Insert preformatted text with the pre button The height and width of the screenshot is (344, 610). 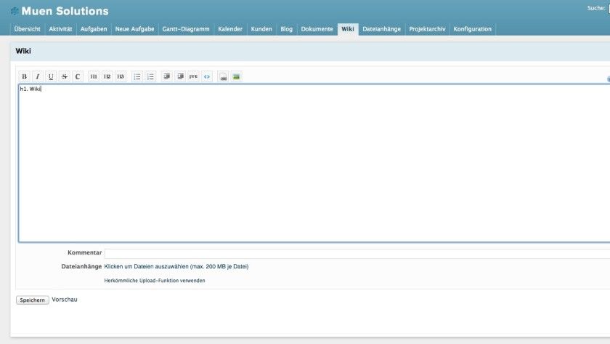click(x=193, y=76)
